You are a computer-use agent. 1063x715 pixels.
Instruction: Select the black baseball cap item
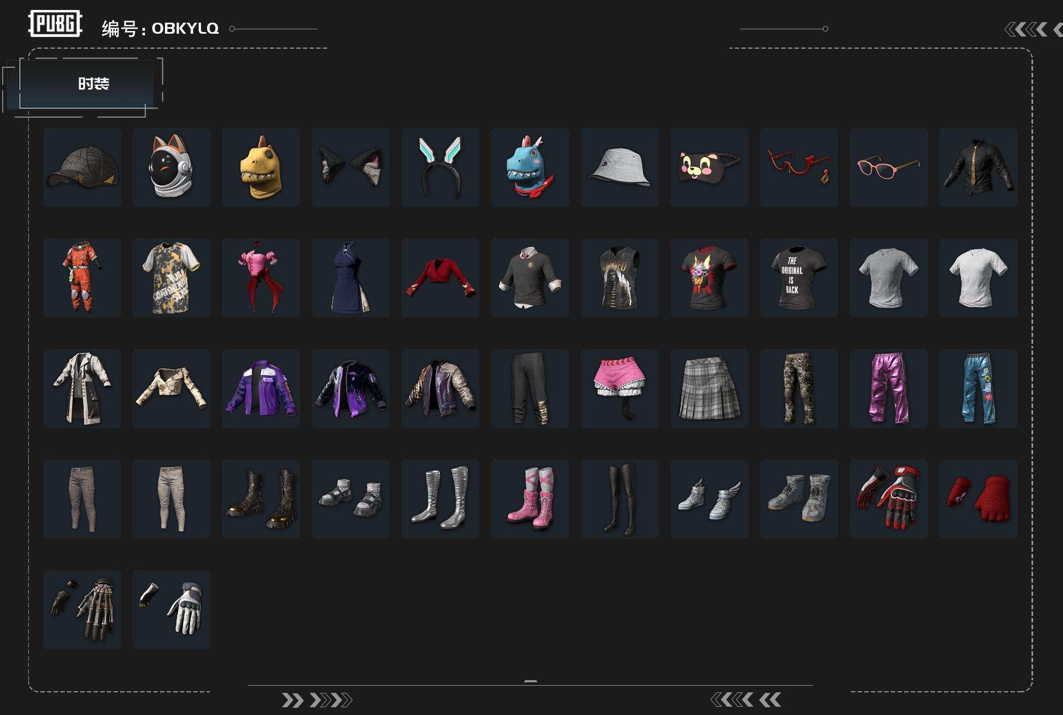[82, 167]
